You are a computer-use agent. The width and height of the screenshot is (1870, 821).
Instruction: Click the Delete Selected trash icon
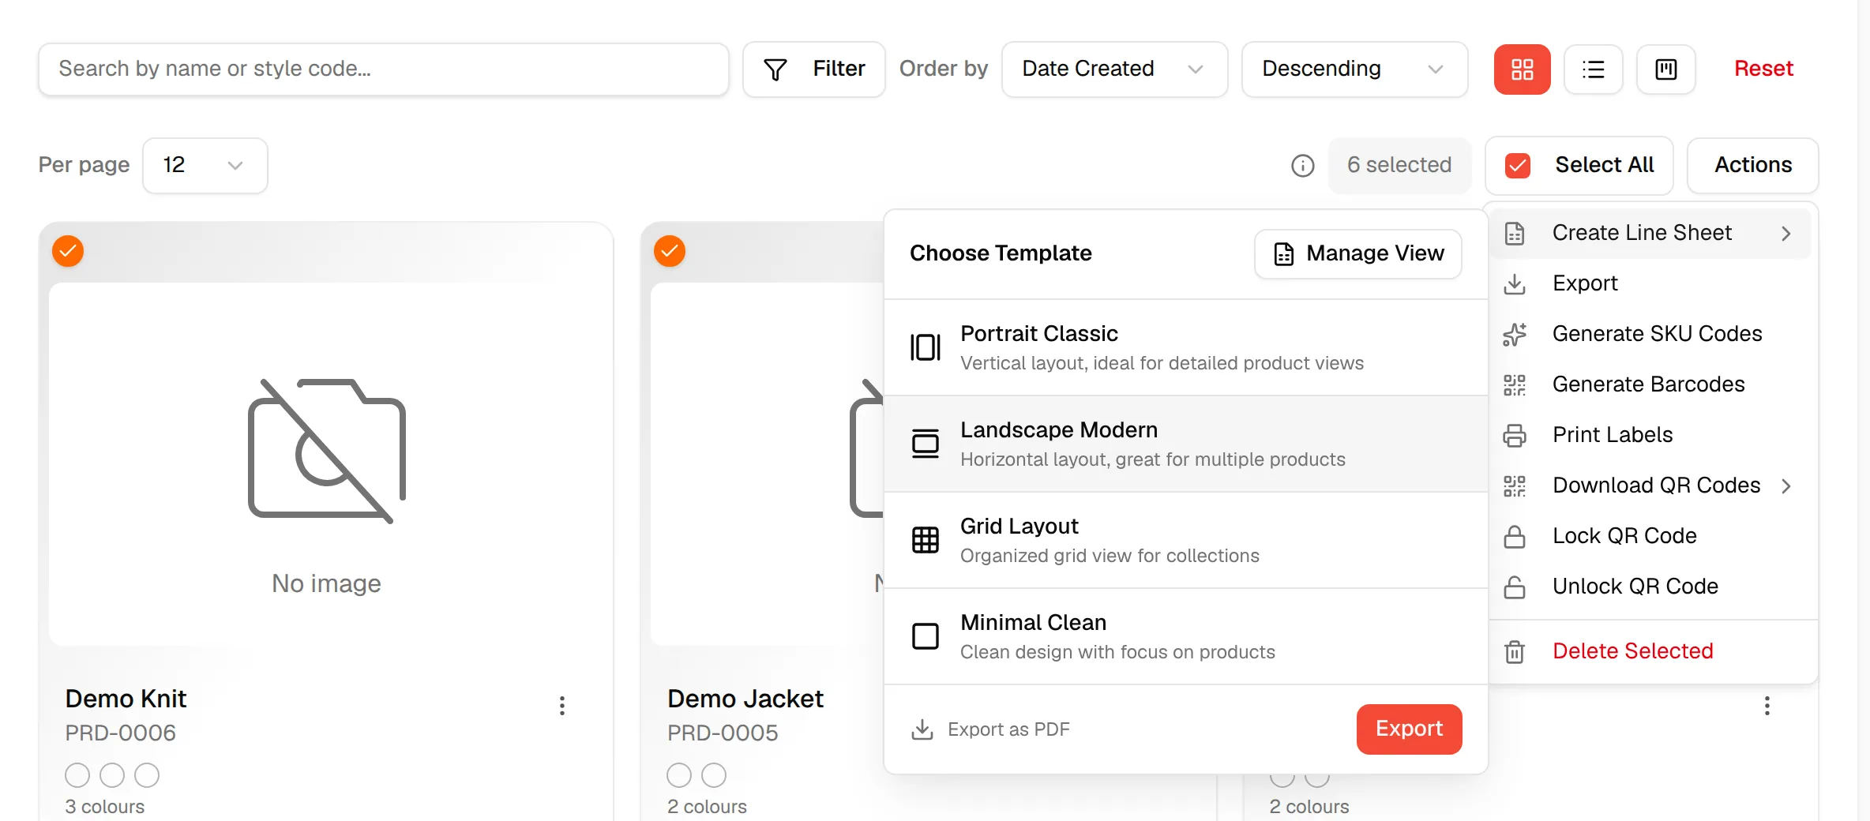[x=1515, y=652]
